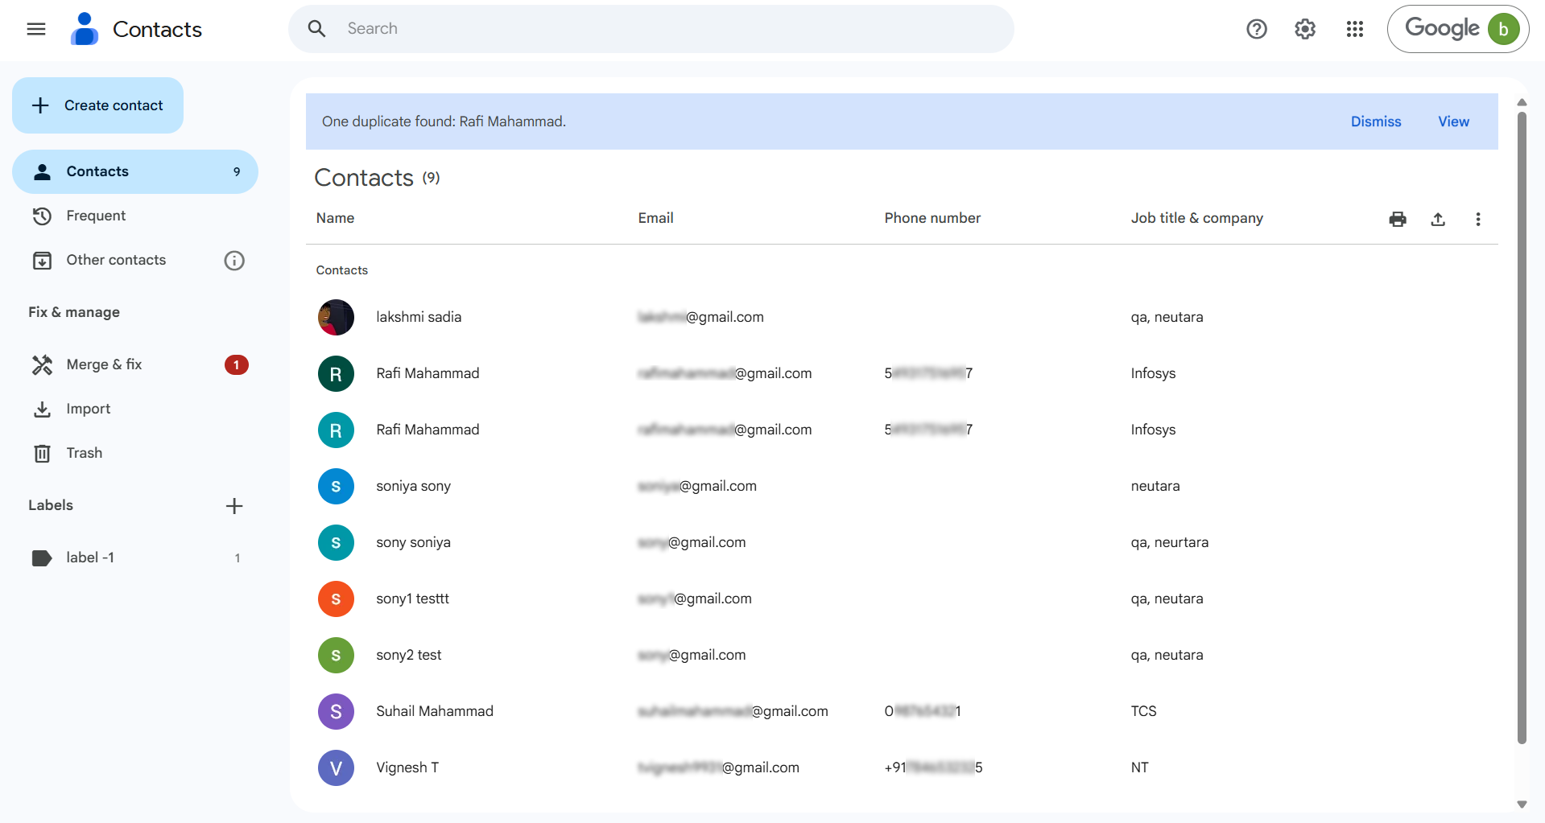
Task: Click Suhail Mahammad purple S avatar
Action: coord(336,711)
